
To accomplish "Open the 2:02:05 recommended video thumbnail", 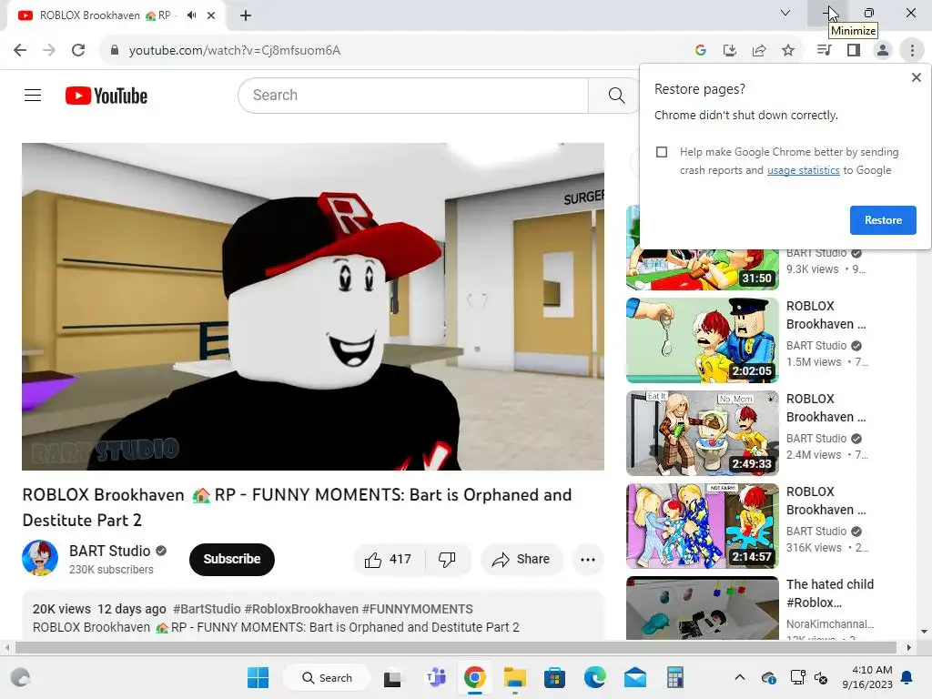I will click(x=702, y=340).
